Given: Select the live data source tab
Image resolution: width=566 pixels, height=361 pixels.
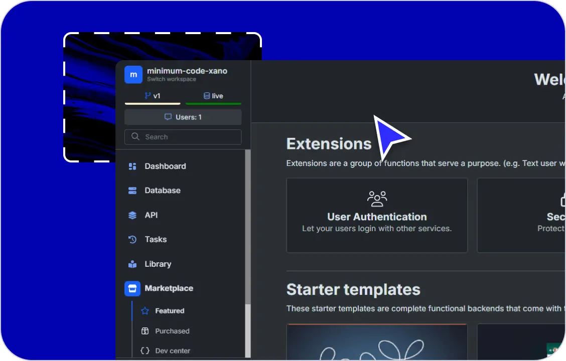Looking at the screenshot, I should point(213,97).
